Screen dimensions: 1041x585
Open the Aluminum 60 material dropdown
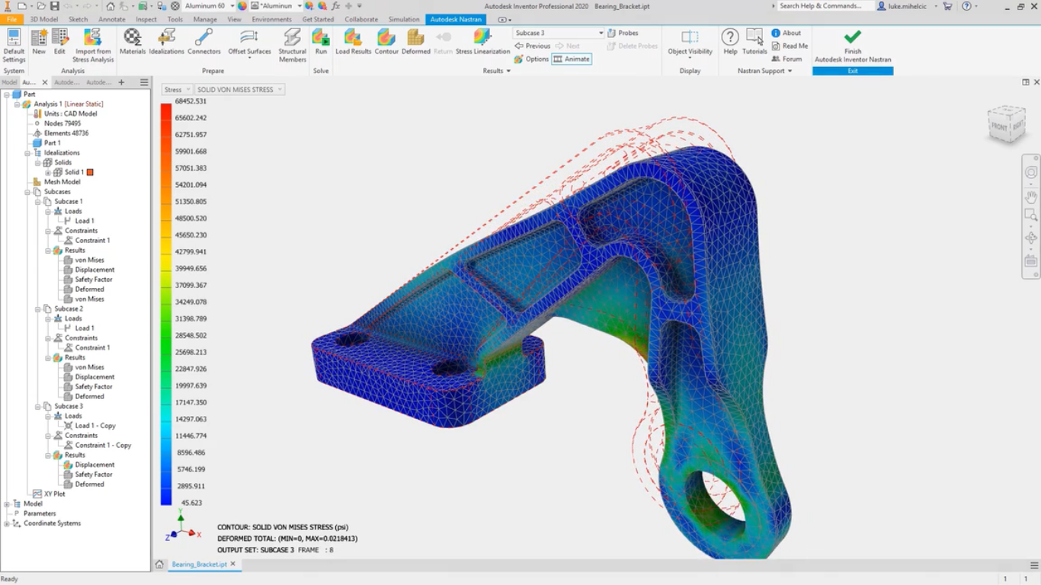coord(210,5)
